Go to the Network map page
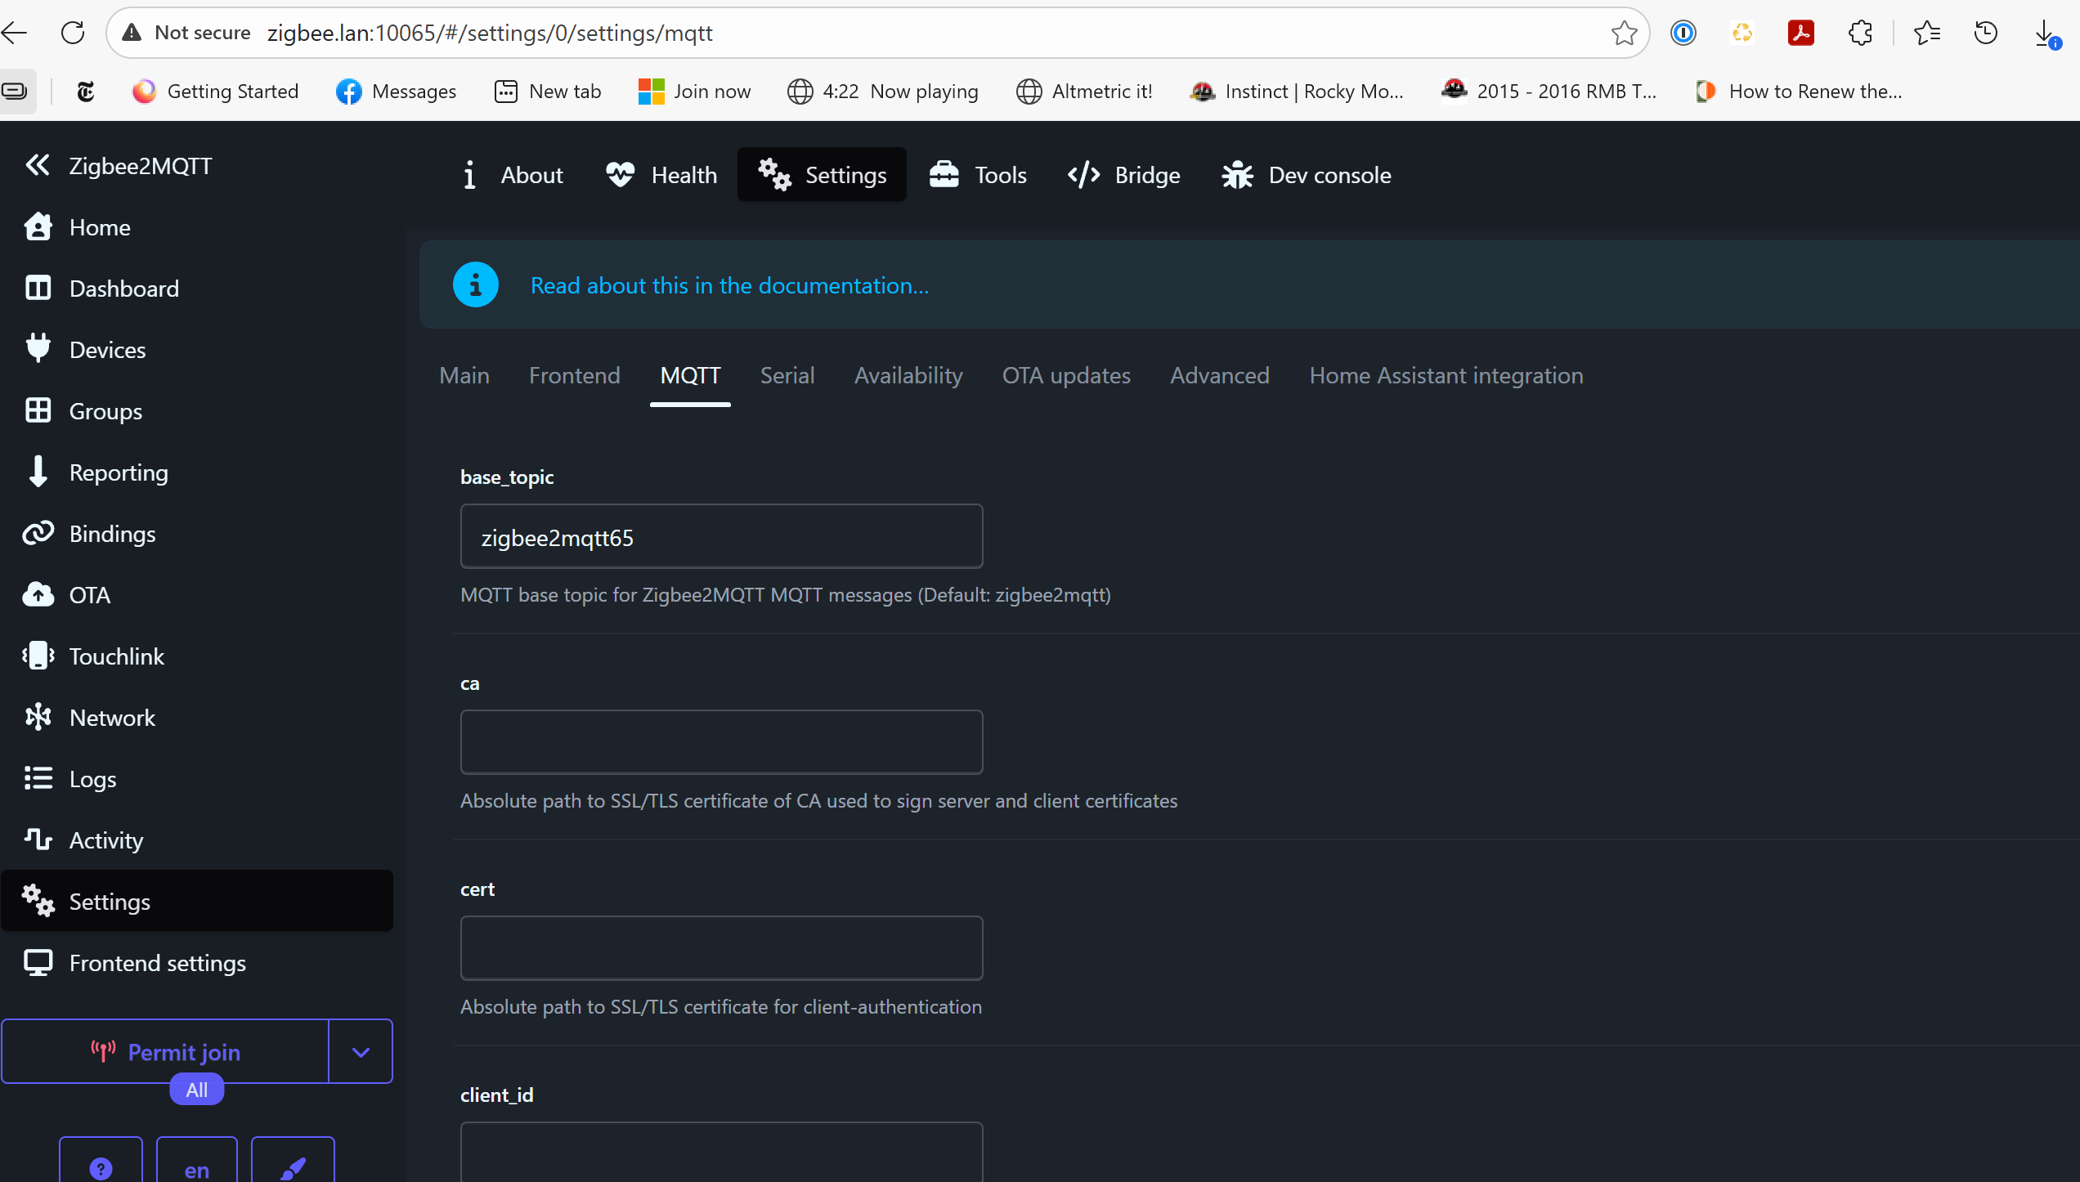 tap(111, 718)
